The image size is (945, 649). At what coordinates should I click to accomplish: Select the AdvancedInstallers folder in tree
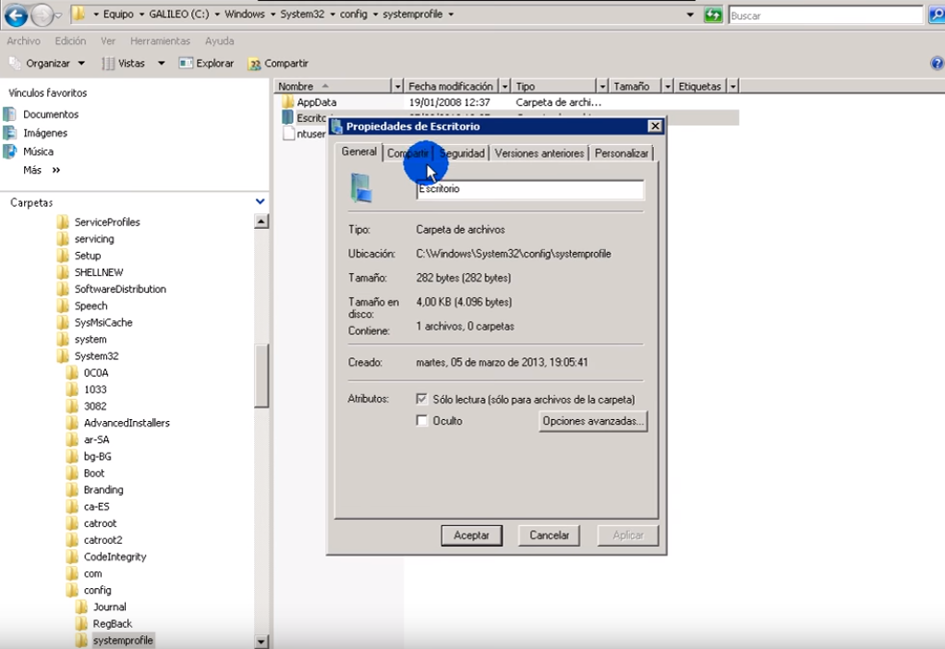click(127, 423)
